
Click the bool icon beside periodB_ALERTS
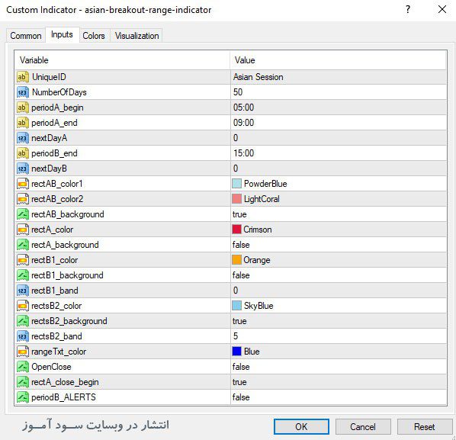tap(23, 397)
